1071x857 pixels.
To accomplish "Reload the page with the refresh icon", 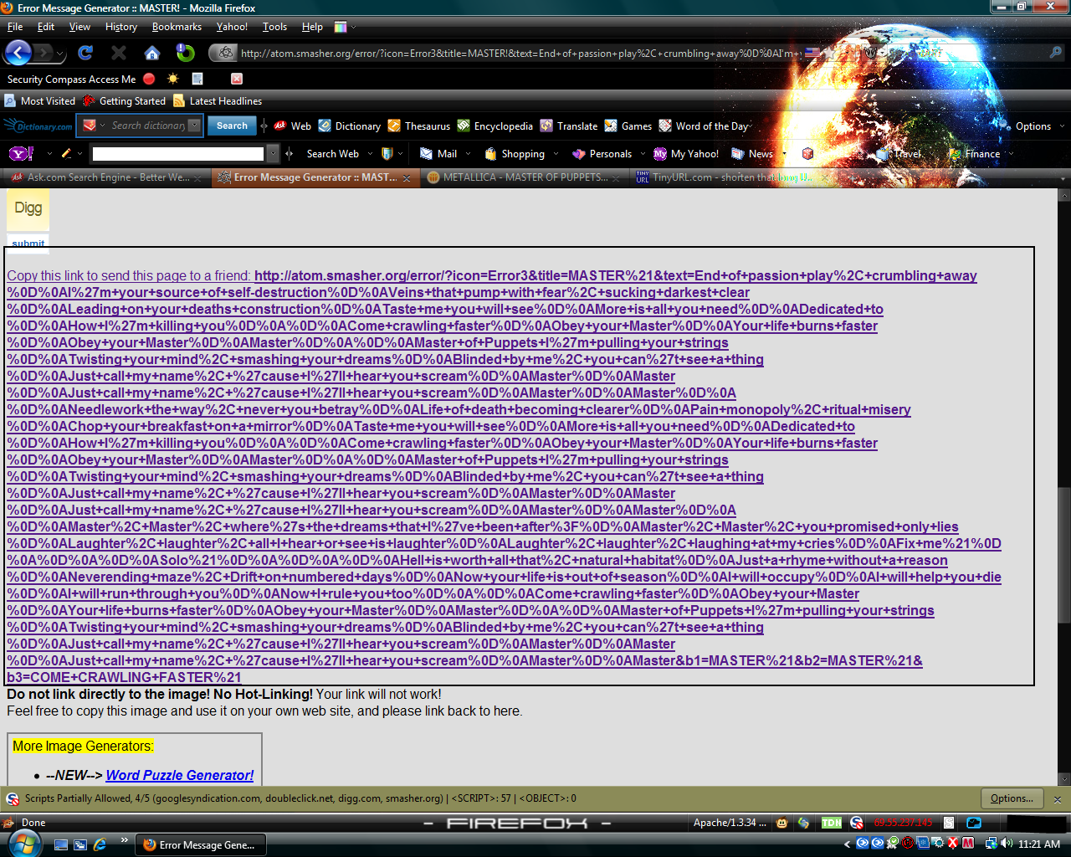I will pos(85,53).
